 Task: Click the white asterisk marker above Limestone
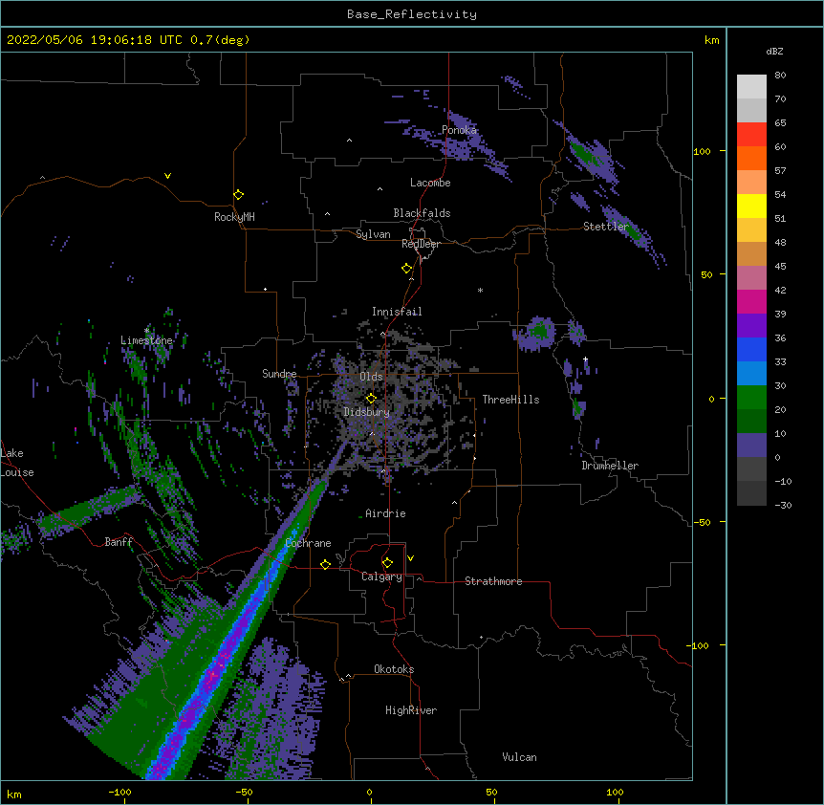point(146,331)
